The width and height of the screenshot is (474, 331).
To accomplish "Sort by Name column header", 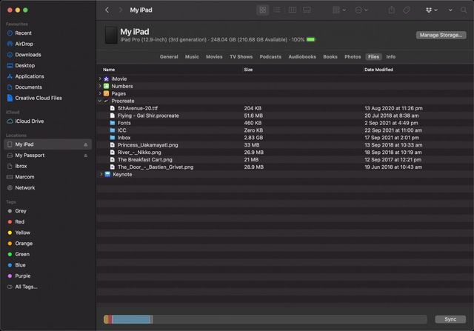I will click(x=109, y=70).
